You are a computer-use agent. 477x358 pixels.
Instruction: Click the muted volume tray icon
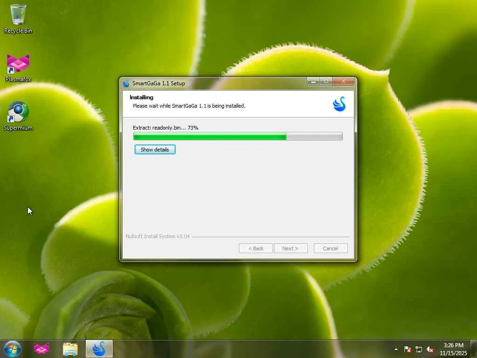tap(430, 349)
